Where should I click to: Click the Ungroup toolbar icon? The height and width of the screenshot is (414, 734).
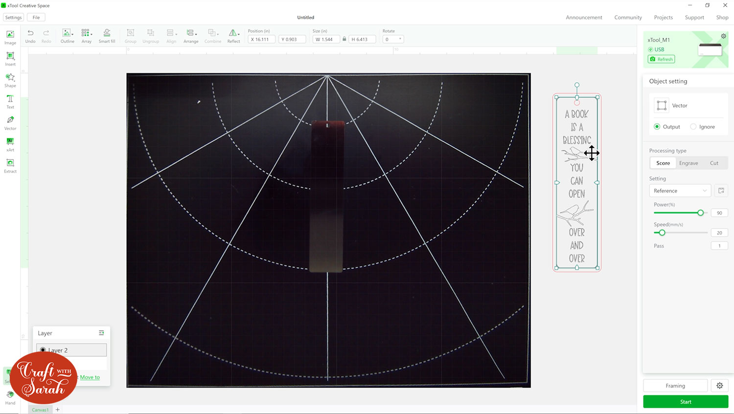(151, 36)
